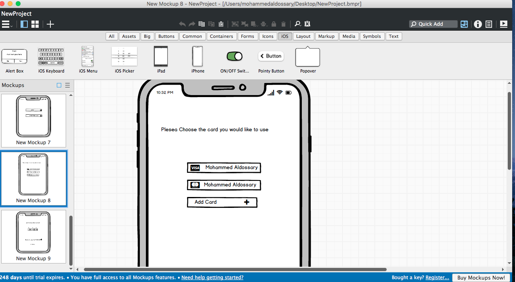Click the Paste clipboard icon

[x=221, y=24]
